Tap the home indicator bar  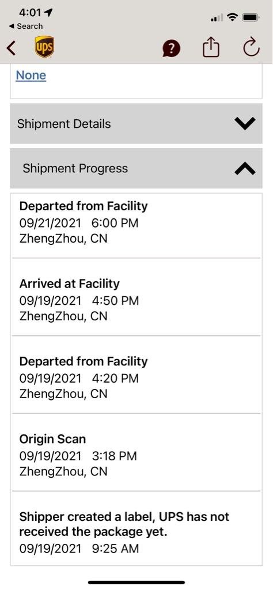tap(136, 583)
